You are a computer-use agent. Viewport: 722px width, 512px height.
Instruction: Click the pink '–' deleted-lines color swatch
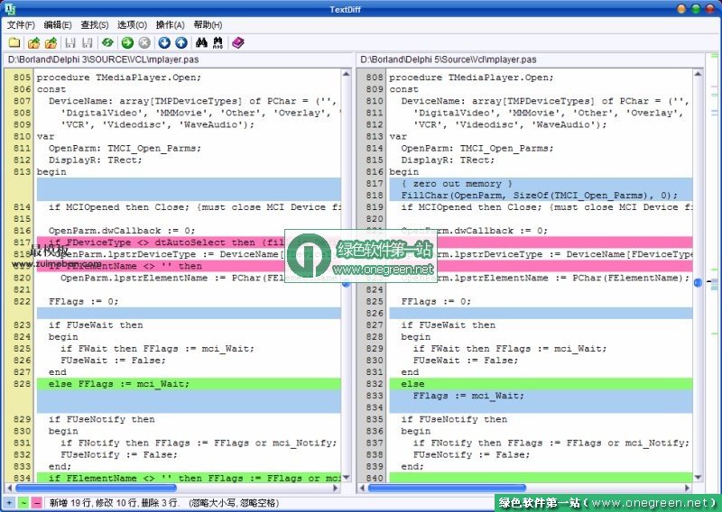[37, 503]
